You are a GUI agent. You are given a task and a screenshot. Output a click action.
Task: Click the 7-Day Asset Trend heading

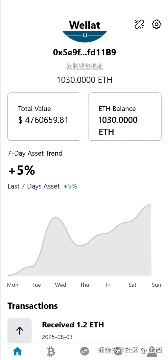(35, 154)
